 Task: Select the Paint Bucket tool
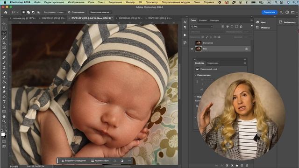click(x=4, y=82)
